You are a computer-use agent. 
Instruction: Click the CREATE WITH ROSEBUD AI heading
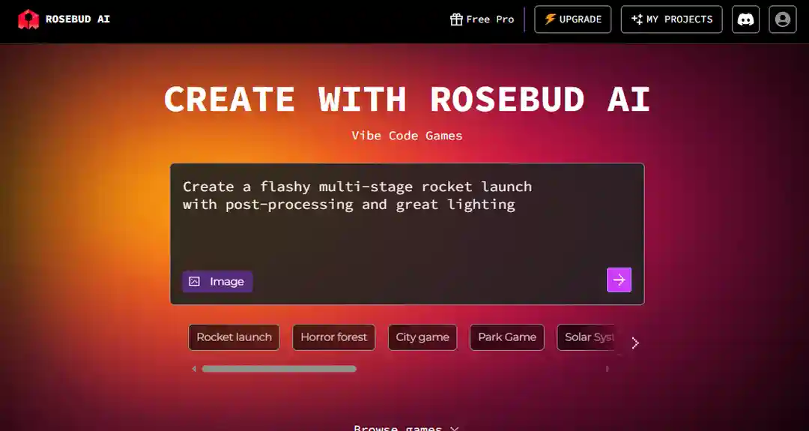407,99
